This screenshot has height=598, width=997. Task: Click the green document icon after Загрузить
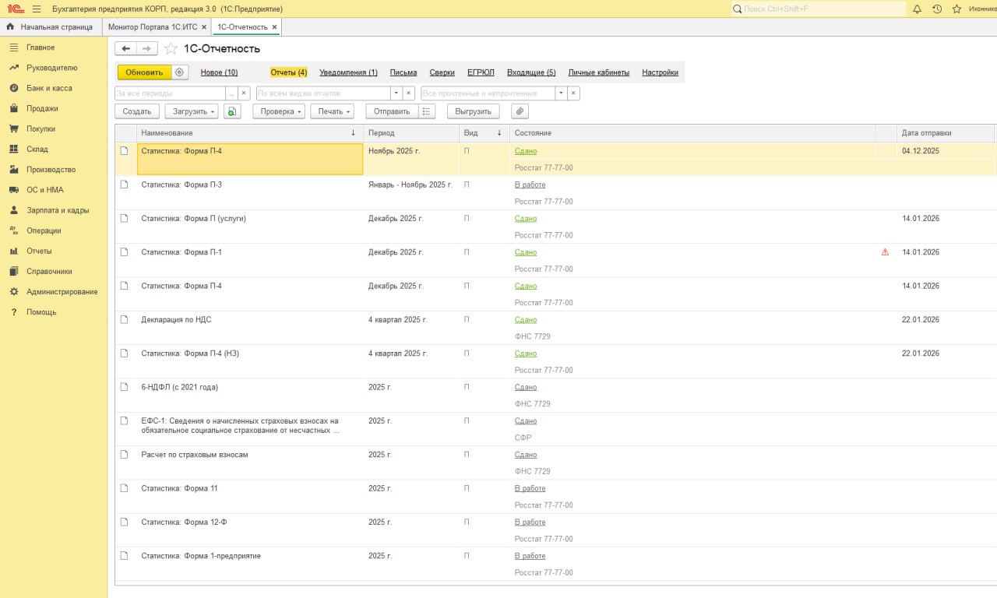click(232, 111)
